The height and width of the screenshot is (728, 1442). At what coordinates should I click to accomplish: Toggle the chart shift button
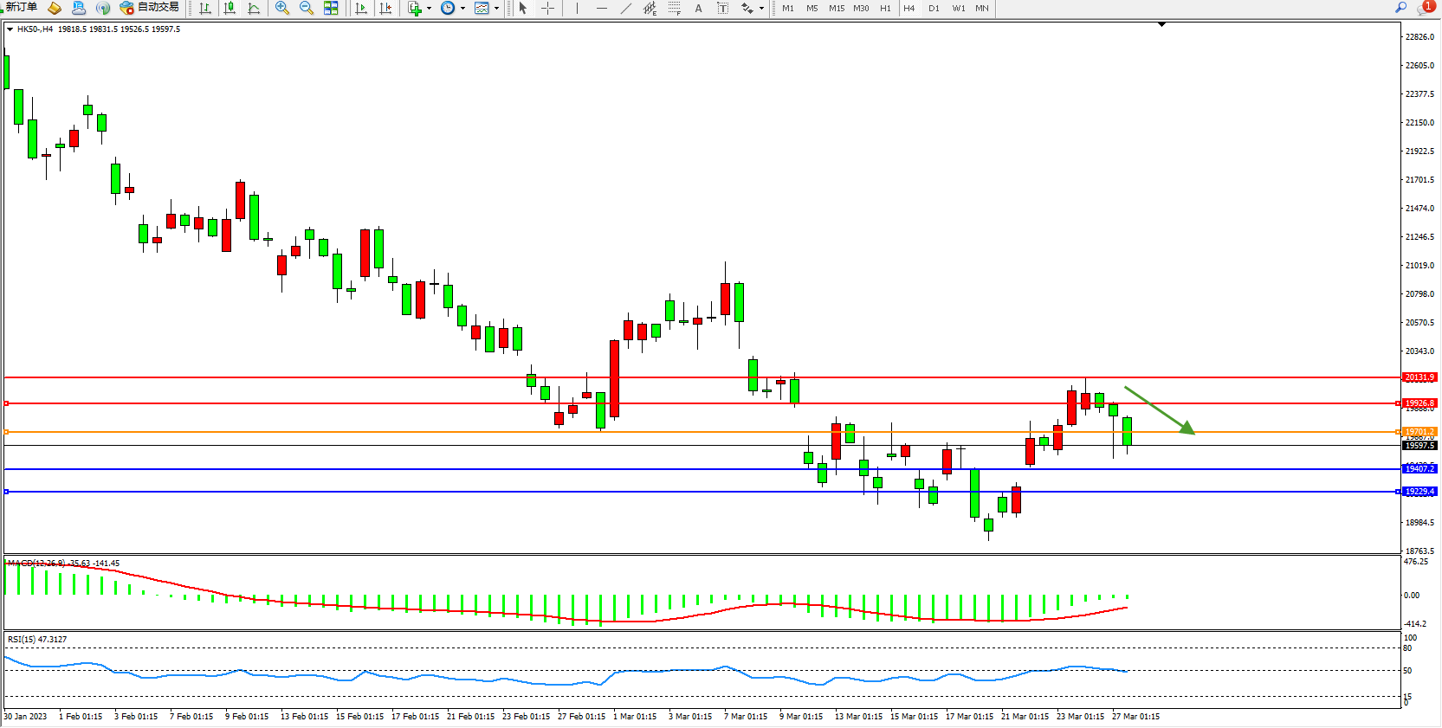385,8
